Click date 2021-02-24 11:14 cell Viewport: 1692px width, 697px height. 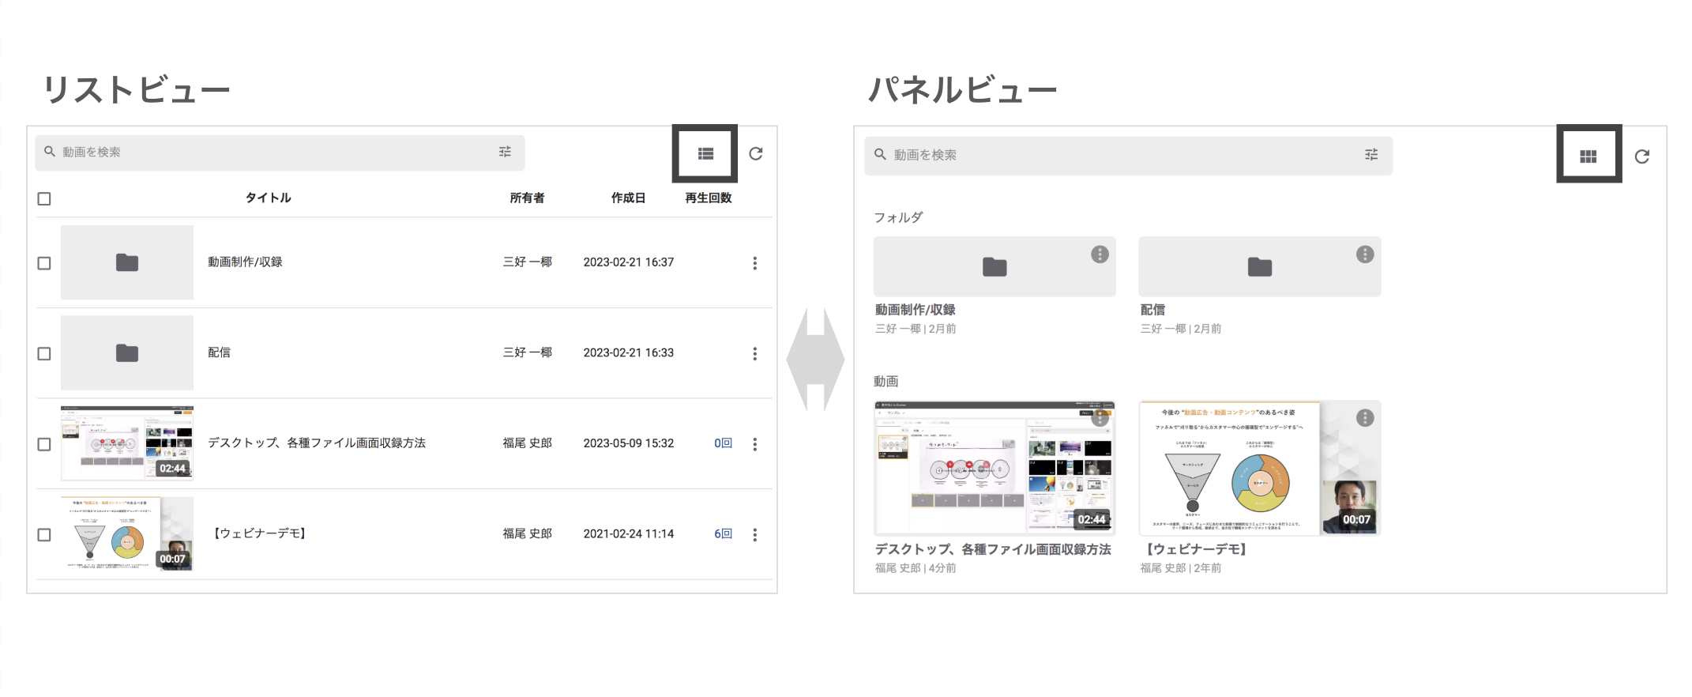pos(629,534)
